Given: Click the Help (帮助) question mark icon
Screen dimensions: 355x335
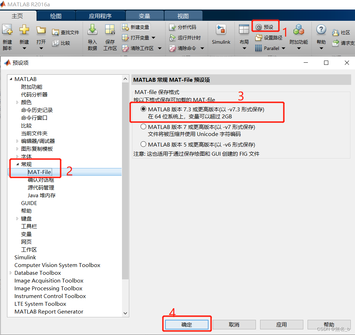Looking at the screenshot, I should 321,30.
